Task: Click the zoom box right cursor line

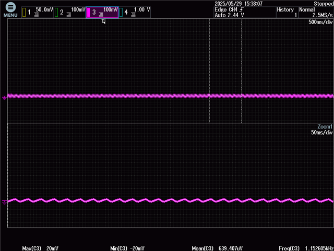Action: pos(242,71)
